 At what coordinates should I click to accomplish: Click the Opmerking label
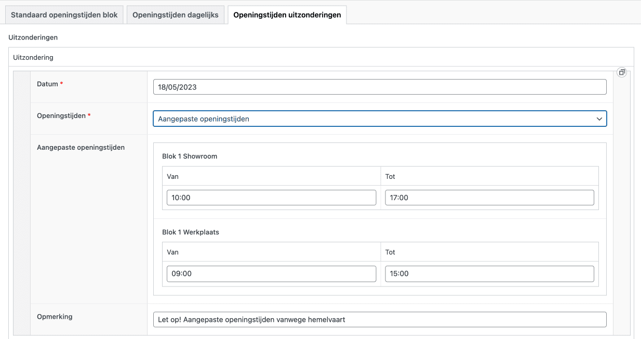click(55, 317)
